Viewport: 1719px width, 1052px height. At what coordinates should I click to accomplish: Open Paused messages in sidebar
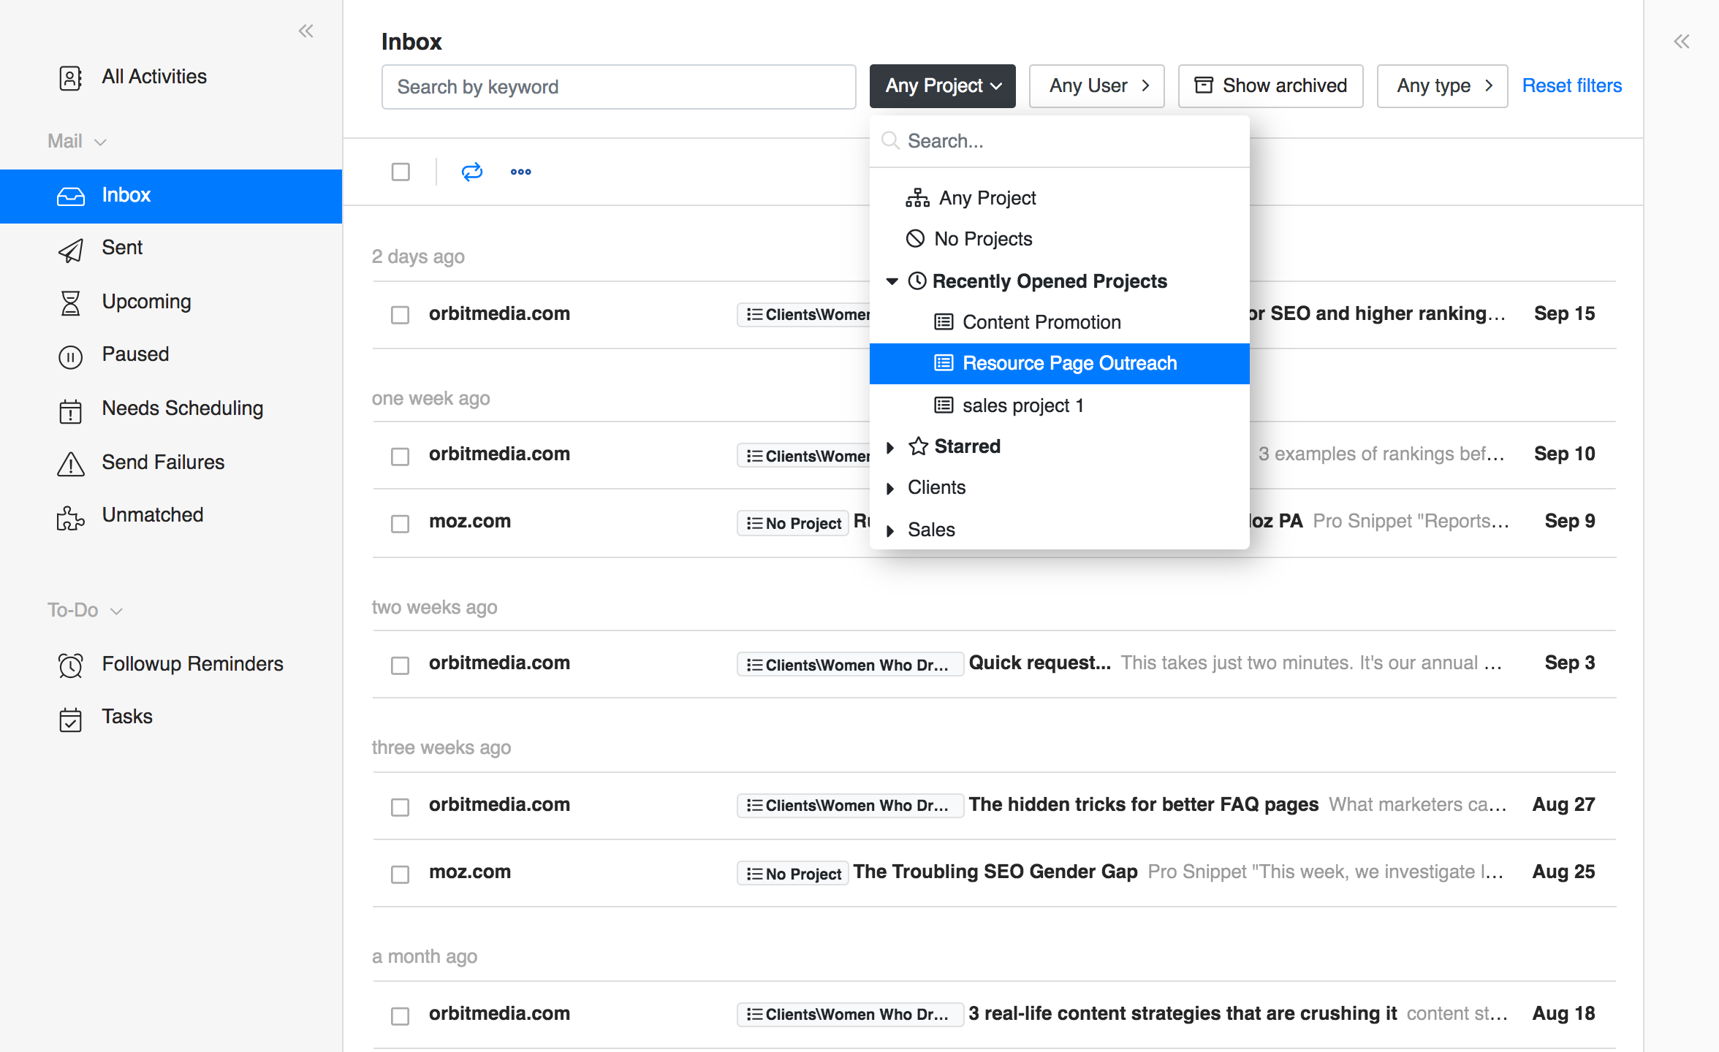135,355
